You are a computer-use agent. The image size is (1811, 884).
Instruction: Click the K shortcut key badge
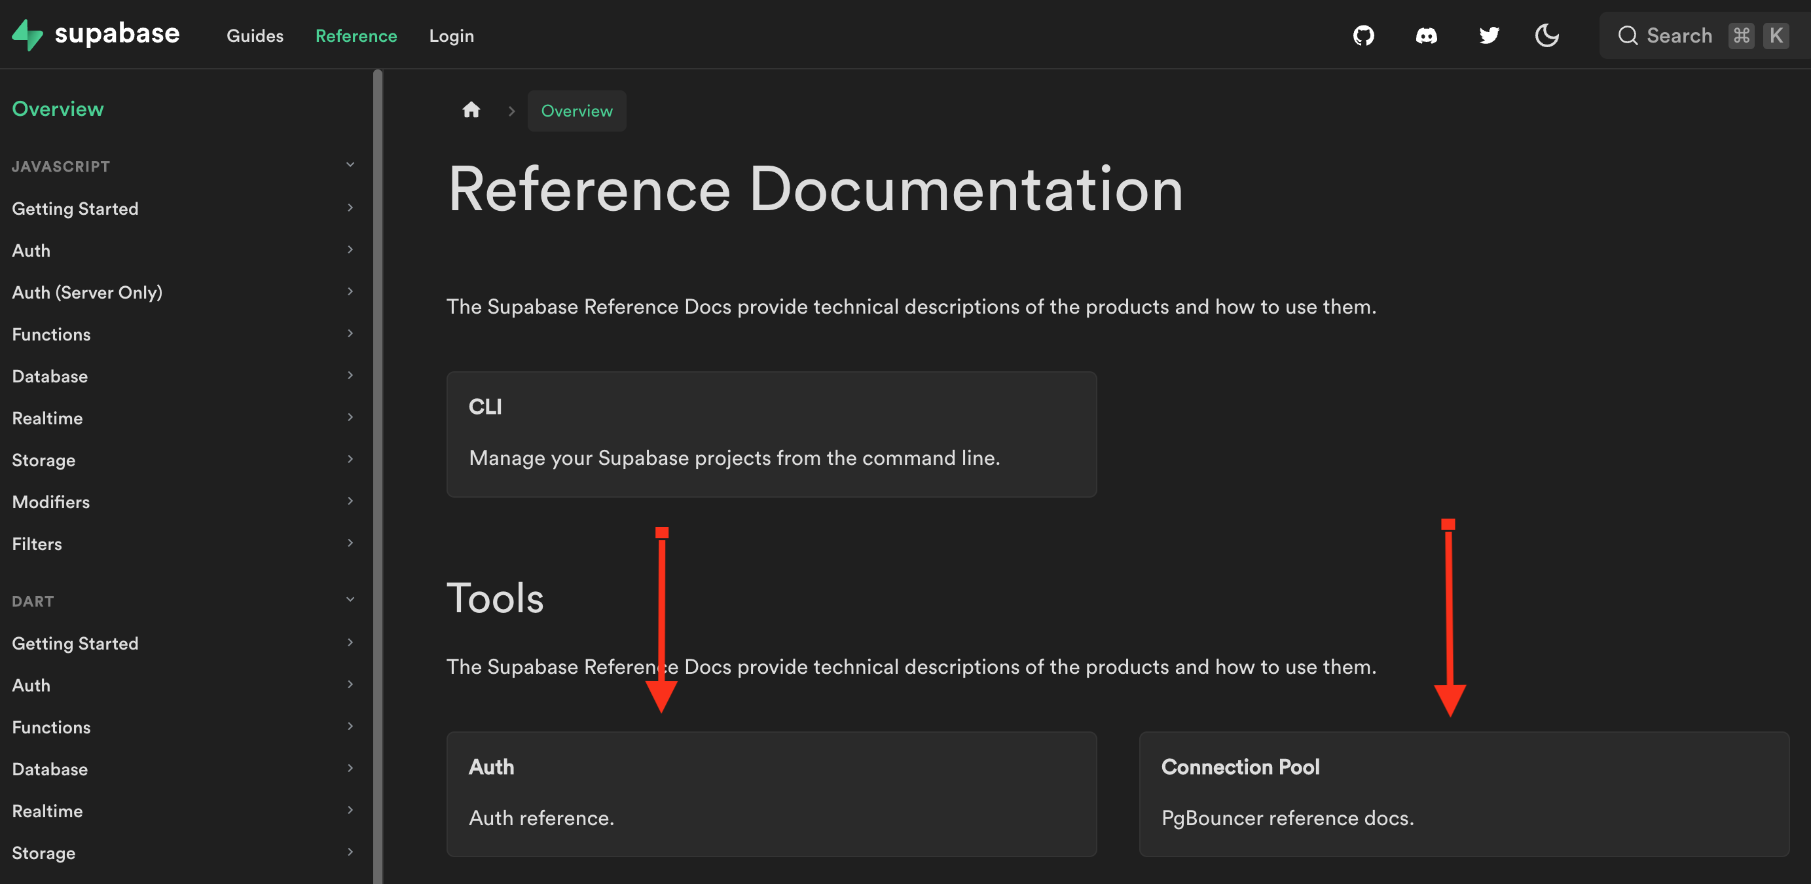(1776, 35)
